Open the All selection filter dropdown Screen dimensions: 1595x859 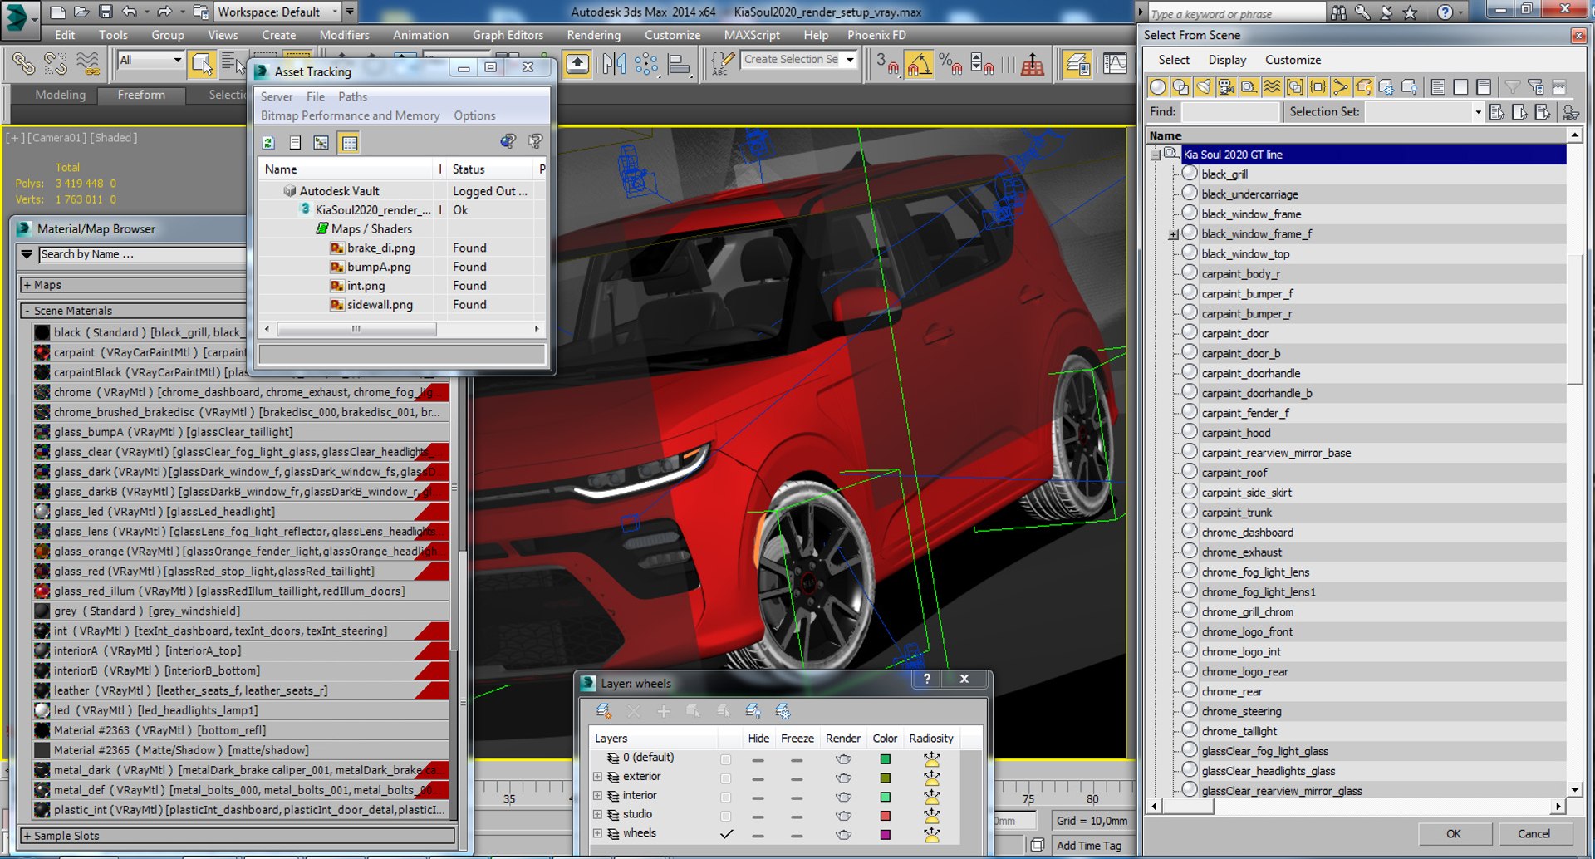(x=150, y=60)
